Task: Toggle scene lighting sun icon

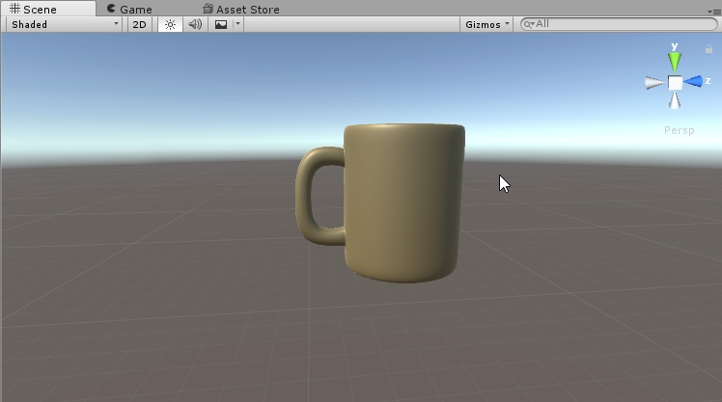Action: [x=170, y=24]
